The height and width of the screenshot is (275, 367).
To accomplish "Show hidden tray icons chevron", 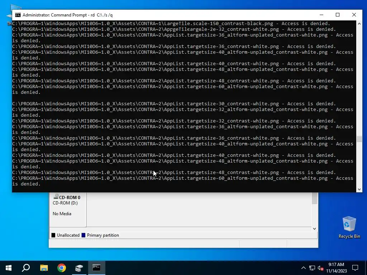I will pyautogui.click(x=303, y=268).
